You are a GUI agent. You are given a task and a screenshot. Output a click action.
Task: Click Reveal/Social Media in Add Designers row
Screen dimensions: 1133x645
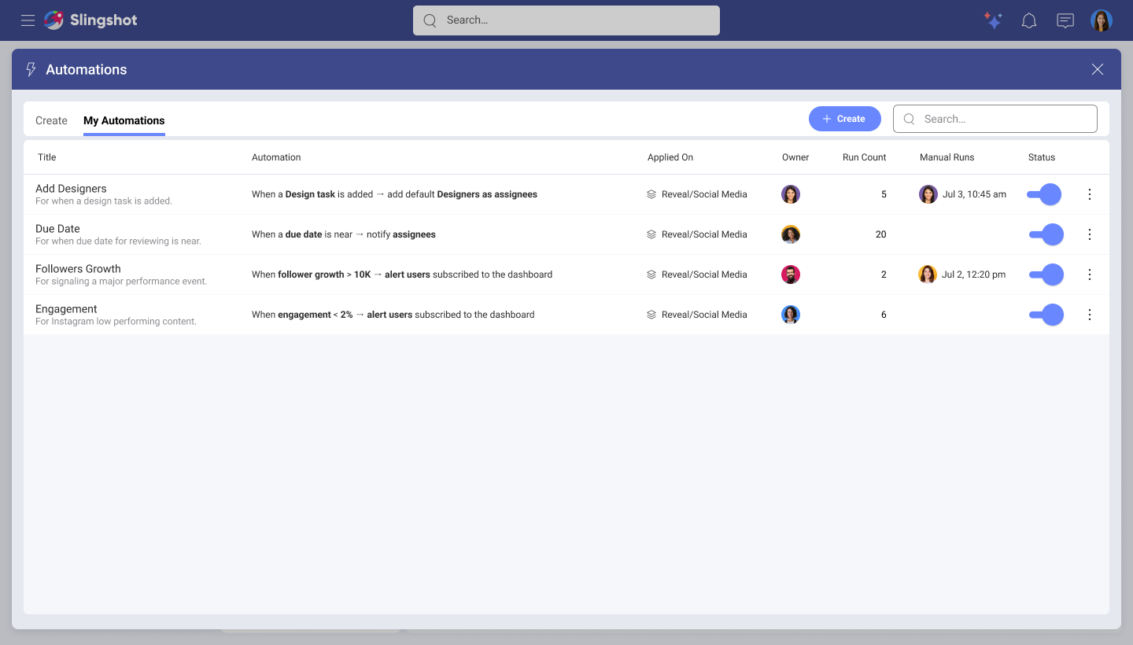coord(704,194)
